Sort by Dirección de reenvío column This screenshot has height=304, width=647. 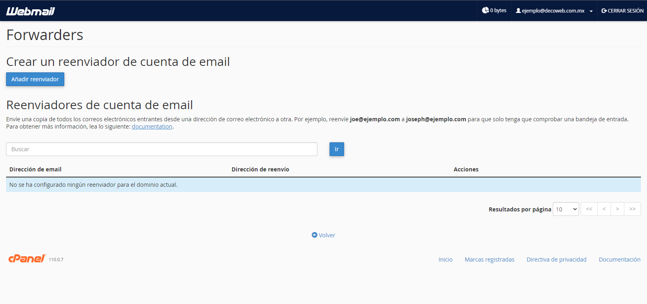(260, 169)
